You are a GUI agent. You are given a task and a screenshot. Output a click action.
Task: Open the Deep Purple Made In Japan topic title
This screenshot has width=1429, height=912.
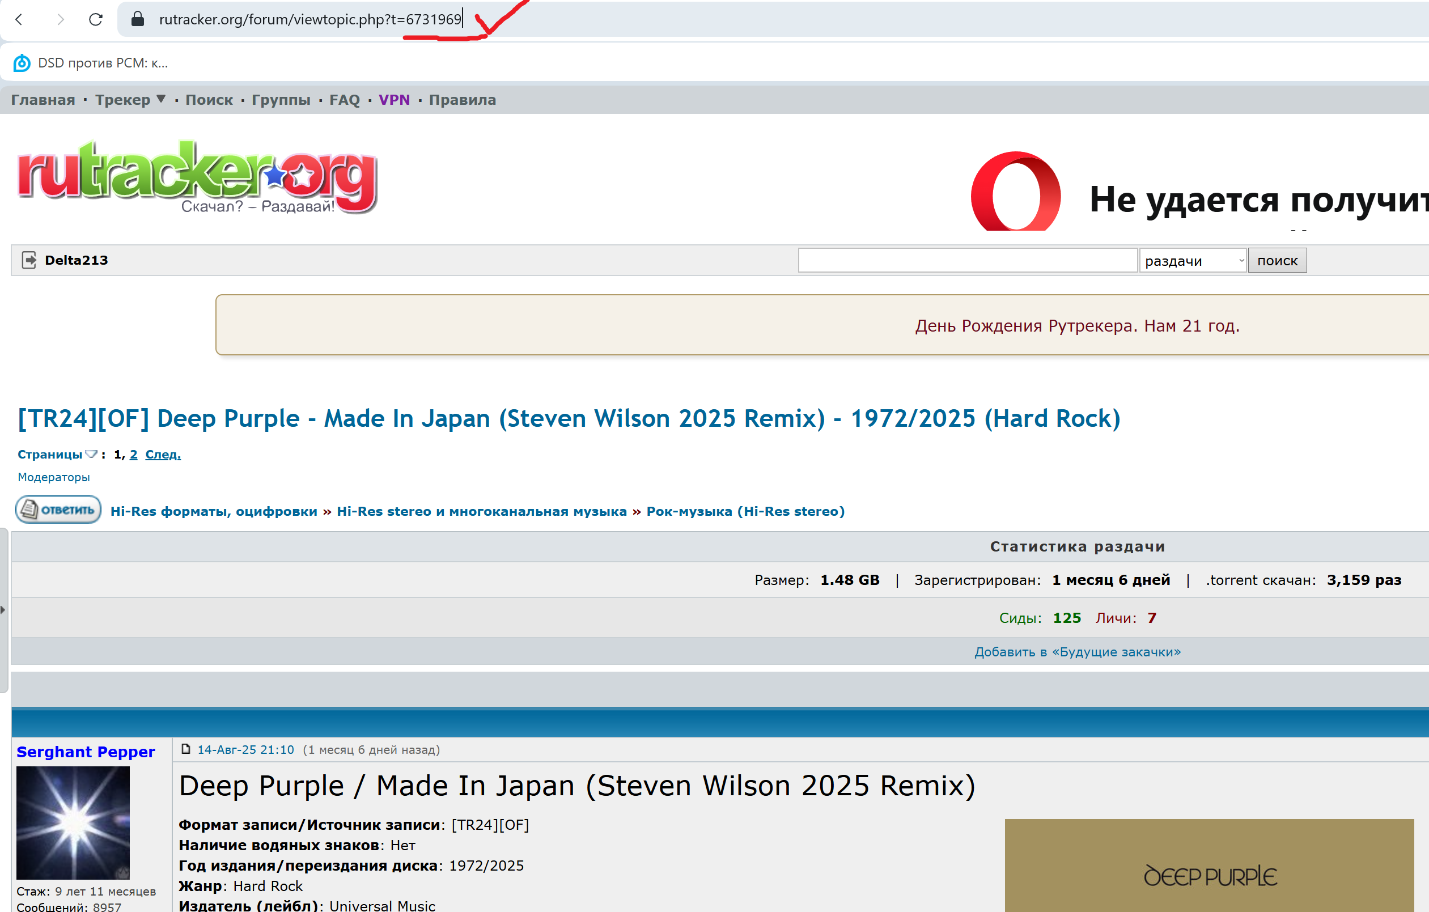pyautogui.click(x=569, y=418)
